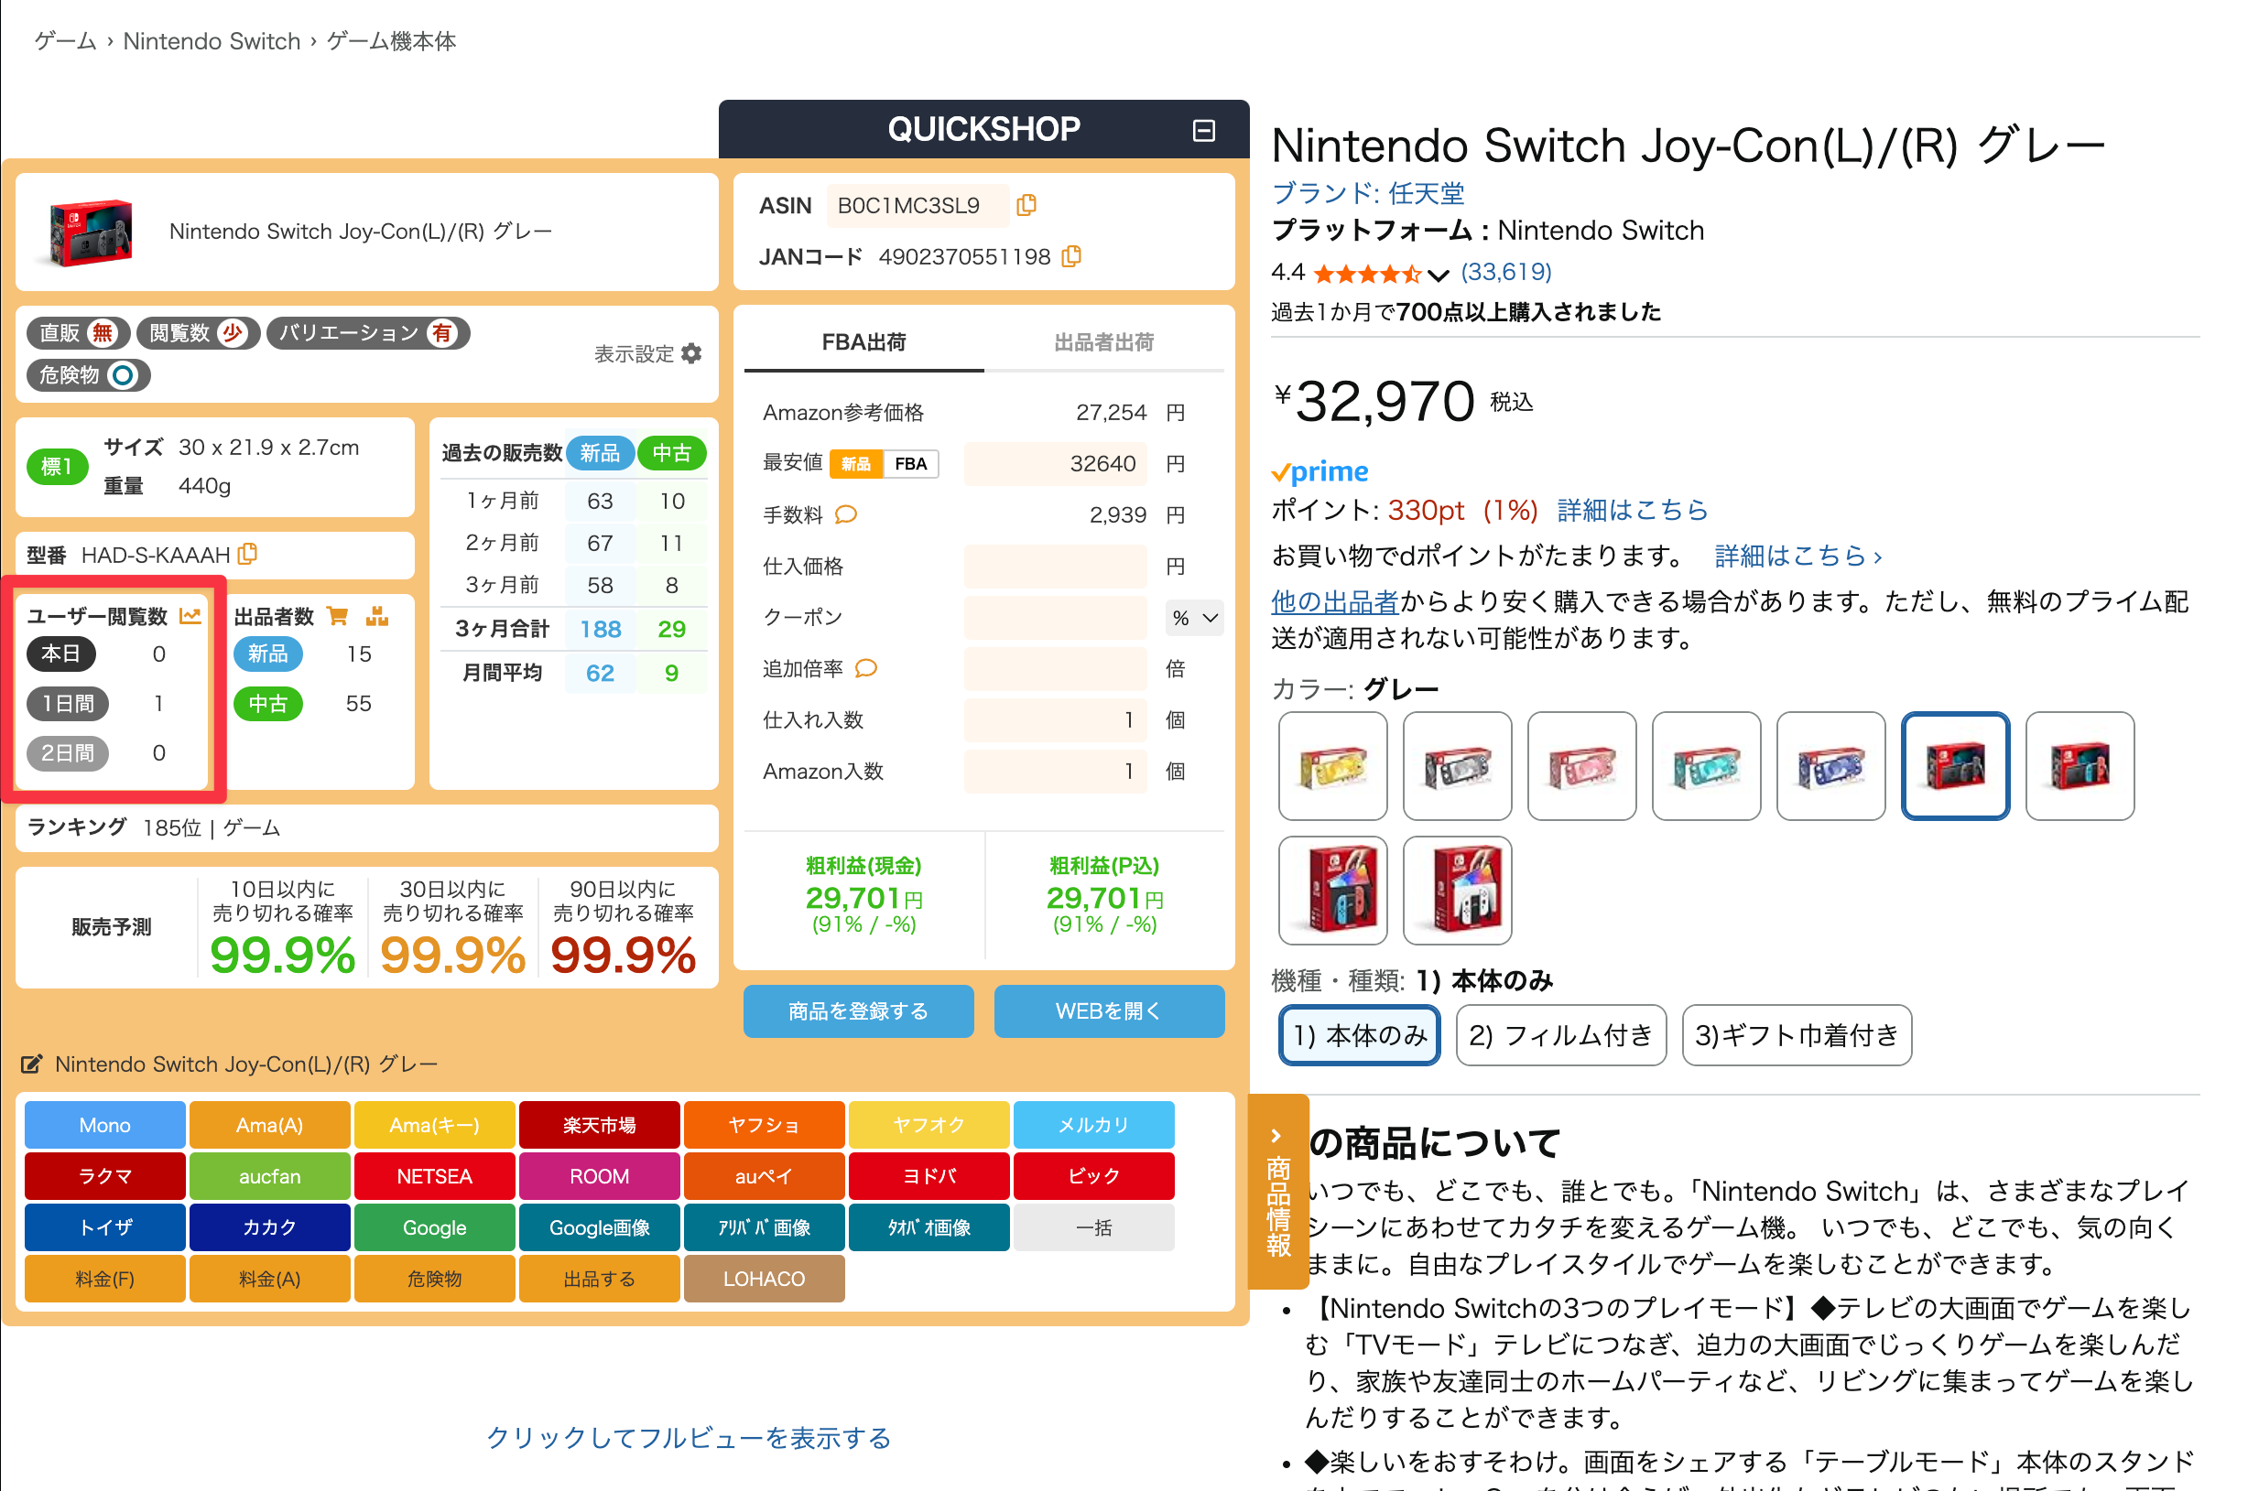The image size is (2248, 1491).
Task: Click the product image in QUICKSHOP
Action: pyautogui.click(x=91, y=232)
